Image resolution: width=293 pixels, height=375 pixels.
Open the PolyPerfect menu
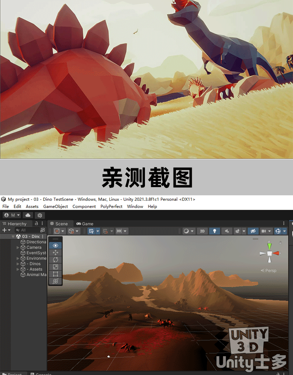tap(111, 206)
